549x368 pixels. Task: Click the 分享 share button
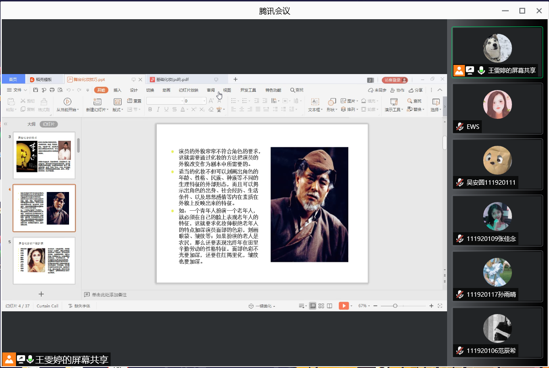tap(416, 90)
